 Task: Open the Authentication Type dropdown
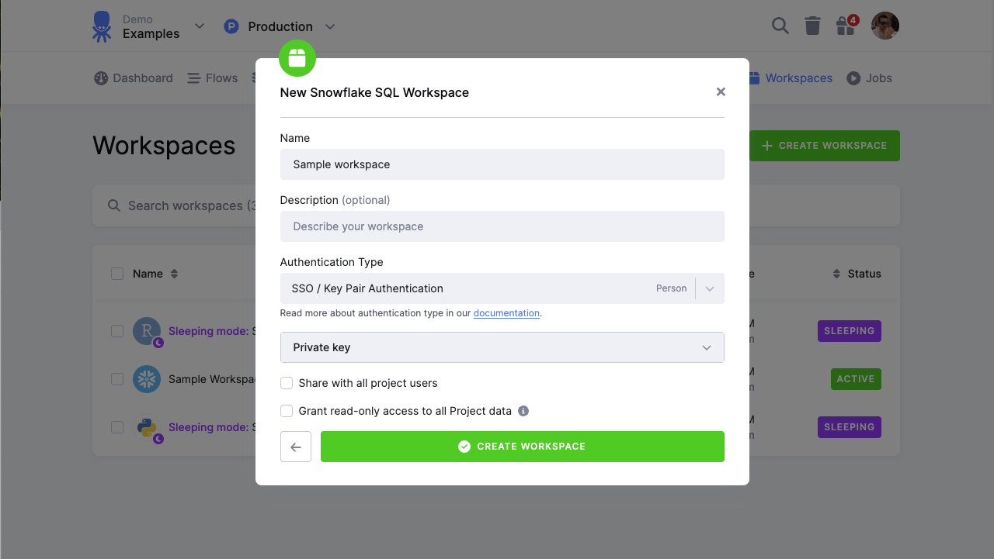502,288
